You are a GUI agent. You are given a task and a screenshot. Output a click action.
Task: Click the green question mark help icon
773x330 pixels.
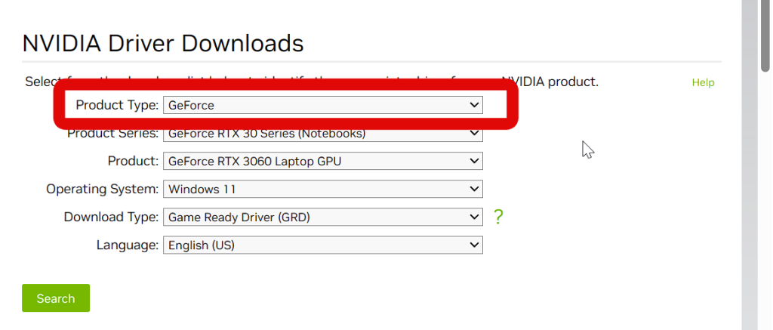pyautogui.click(x=497, y=217)
